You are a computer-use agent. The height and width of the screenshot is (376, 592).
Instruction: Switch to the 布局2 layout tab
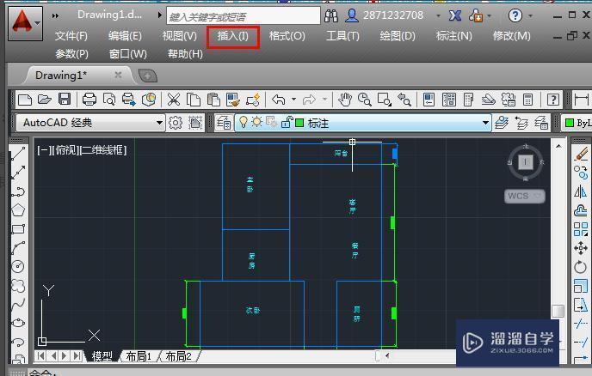pyautogui.click(x=178, y=356)
